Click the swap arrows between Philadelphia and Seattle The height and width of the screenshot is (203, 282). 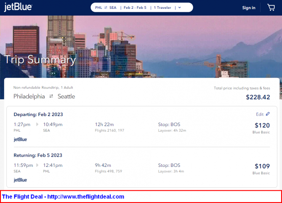(51, 96)
